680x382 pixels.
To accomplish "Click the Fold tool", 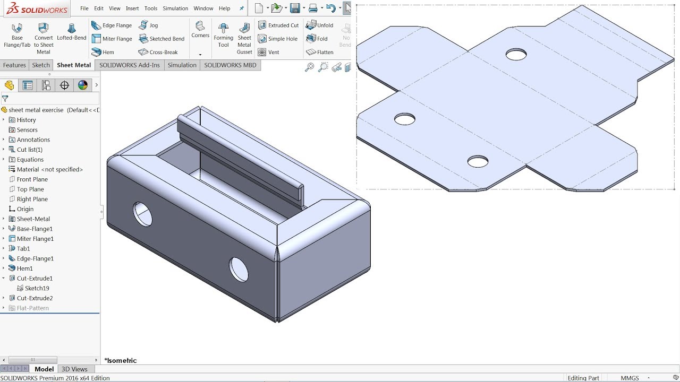I will coord(317,39).
